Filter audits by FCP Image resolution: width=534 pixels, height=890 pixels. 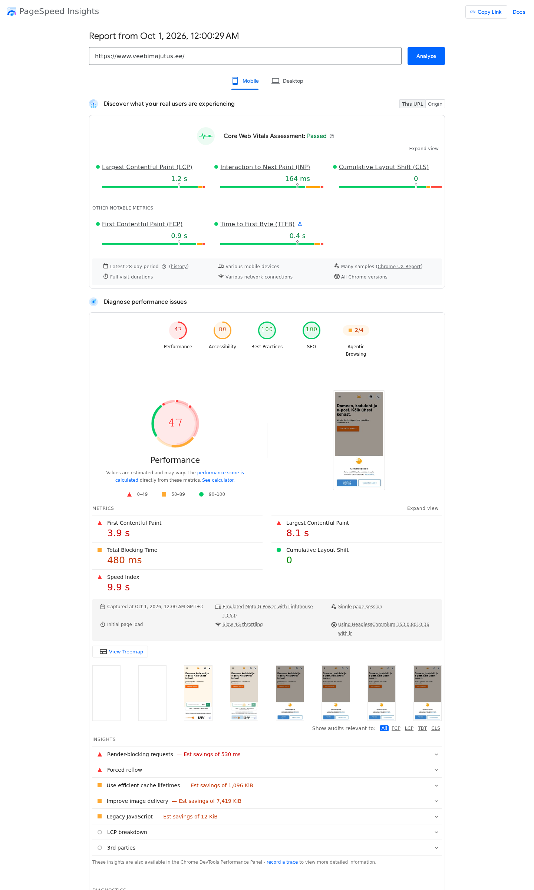point(396,728)
